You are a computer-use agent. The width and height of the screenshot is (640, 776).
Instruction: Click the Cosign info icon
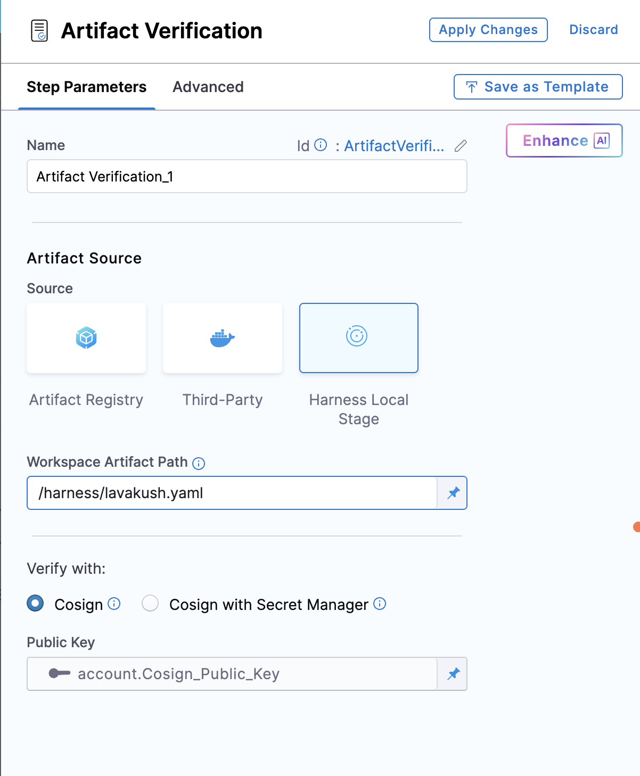tap(114, 604)
